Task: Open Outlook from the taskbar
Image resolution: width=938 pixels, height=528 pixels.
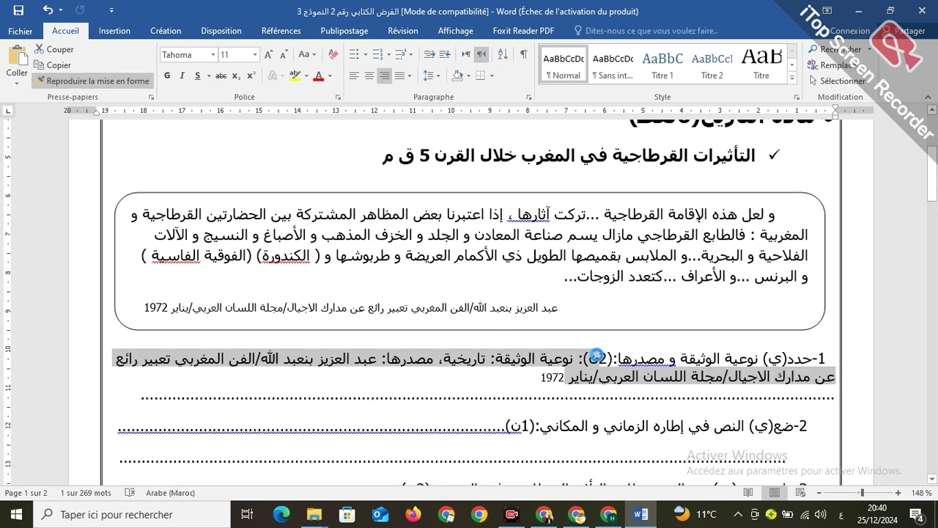Action: pyautogui.click(x=380, y=515)
